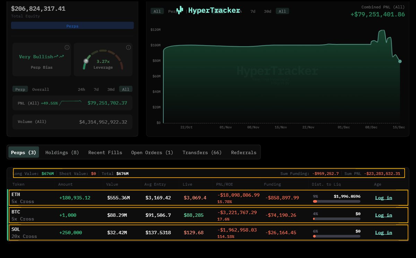Click the leverage gauge knob
The height and width of the screenshot is (258, 416).
[86, 61]
